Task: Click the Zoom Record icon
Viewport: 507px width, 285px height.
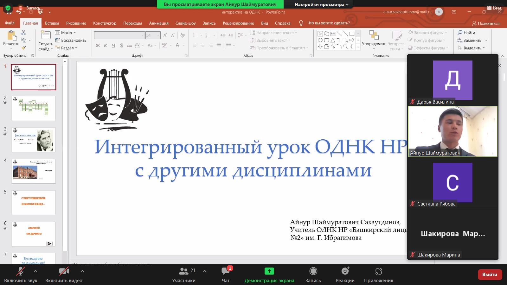Action: click(x=313, y=271)
